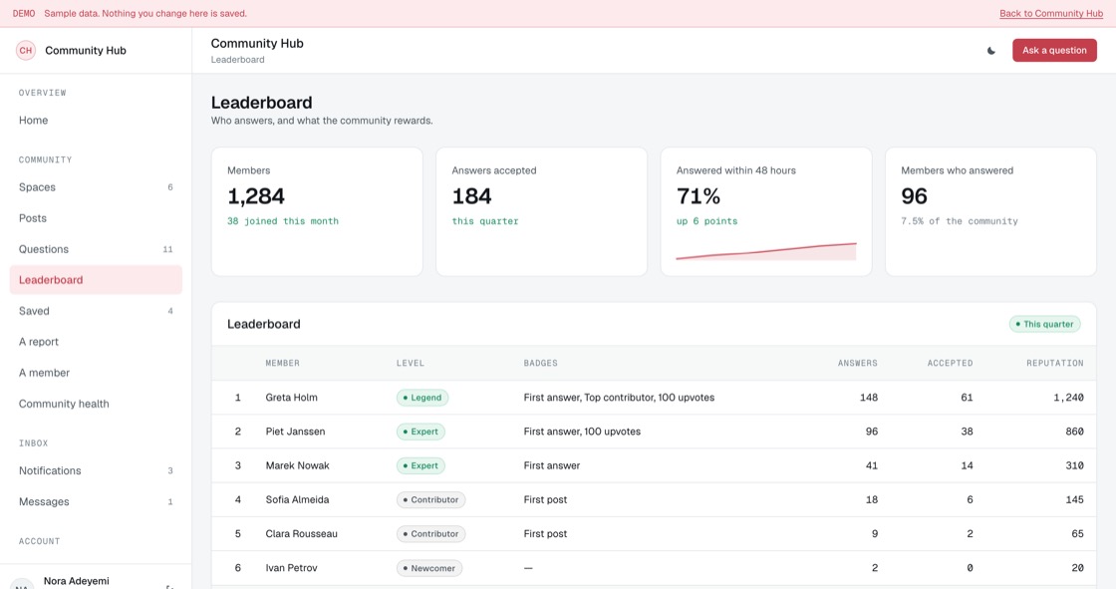Select the Leaderboard sidebar item

pyautogui.click(x=96, y=280)
